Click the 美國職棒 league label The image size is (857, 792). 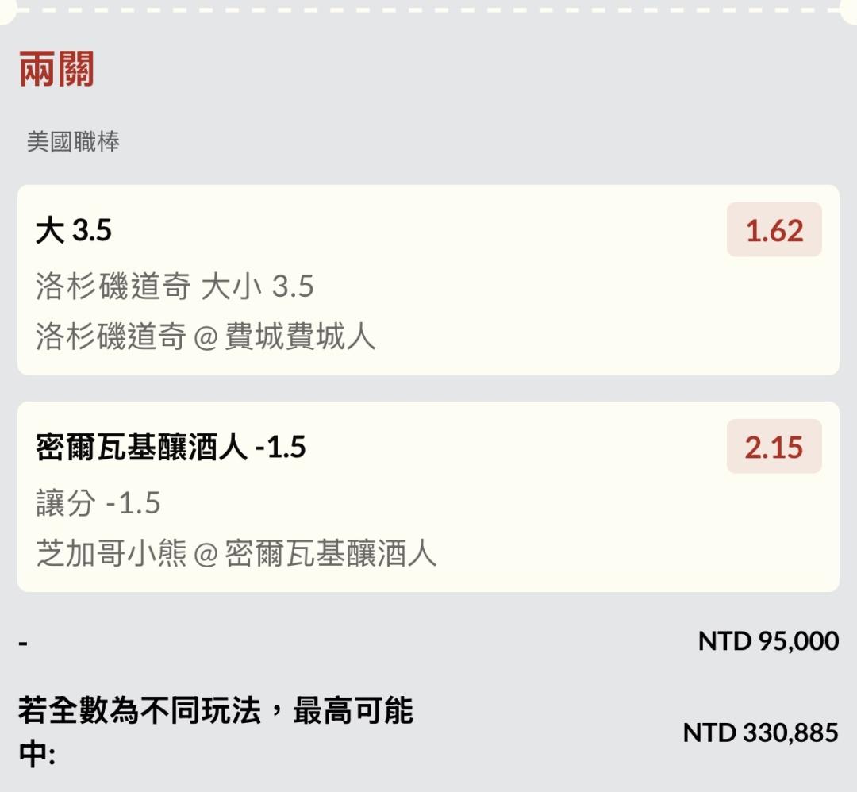[73, 142]
